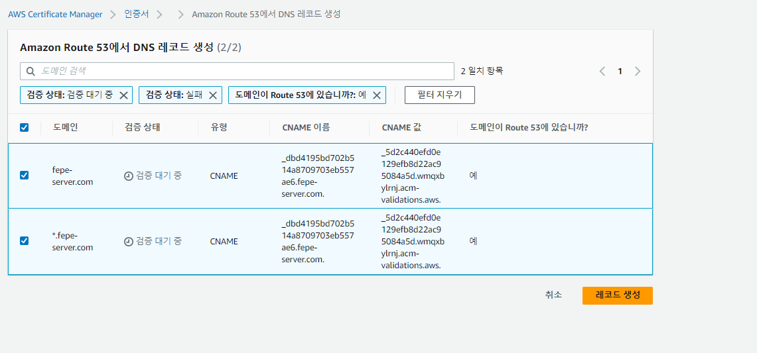Viewport: 757px width, 353px height.
Task: Open AWS Certificate Manager breadcrumb link
Action: 55,14
